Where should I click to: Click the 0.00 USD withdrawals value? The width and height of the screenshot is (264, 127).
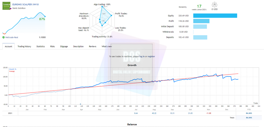click(x=184, y=32)
